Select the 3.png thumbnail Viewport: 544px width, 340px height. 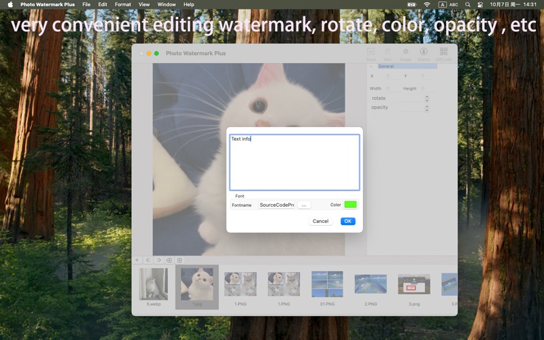[x=414, y=284]
